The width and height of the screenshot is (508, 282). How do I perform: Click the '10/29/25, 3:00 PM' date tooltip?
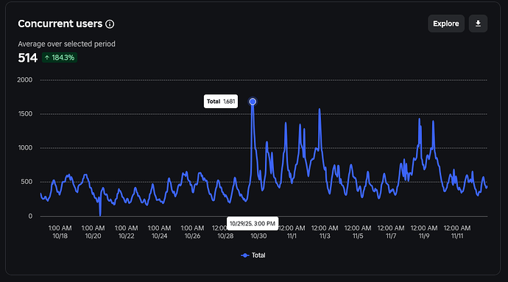click(253, 224)
